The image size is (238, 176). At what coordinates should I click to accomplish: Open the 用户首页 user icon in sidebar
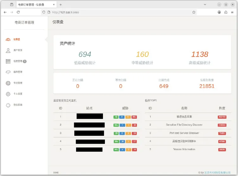pos(8,50)
